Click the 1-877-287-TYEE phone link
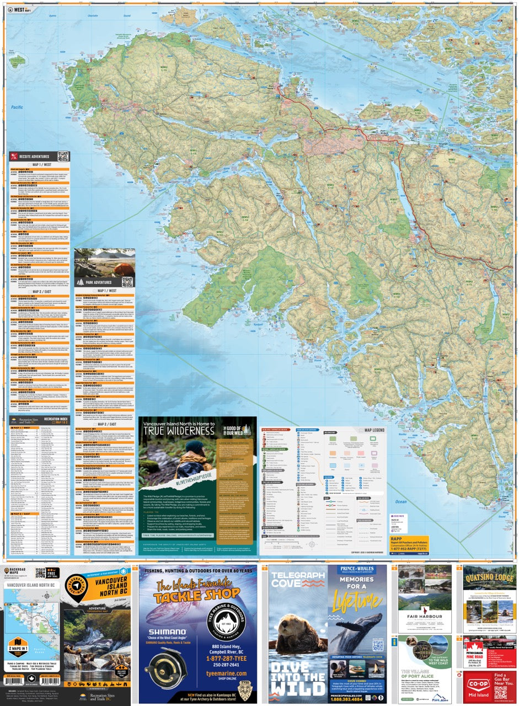The height and width of the screenshot is (706, 519). pos(226,659)
